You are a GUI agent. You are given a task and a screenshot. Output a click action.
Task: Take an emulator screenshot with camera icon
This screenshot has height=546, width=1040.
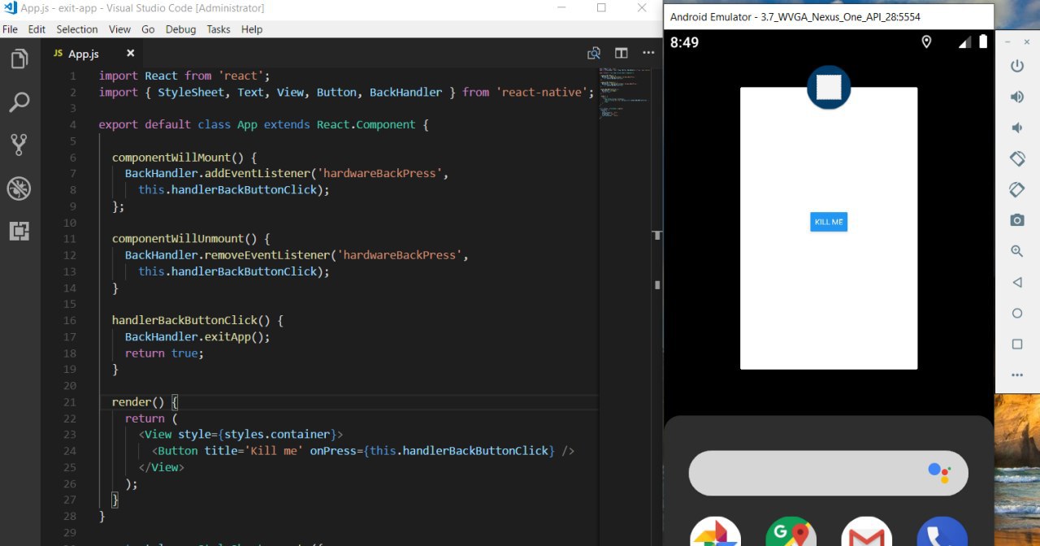(1016, 220)
